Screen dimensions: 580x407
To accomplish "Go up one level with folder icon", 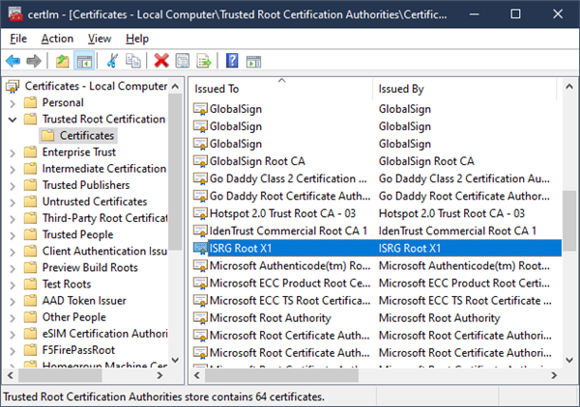I will coord(63,61).
